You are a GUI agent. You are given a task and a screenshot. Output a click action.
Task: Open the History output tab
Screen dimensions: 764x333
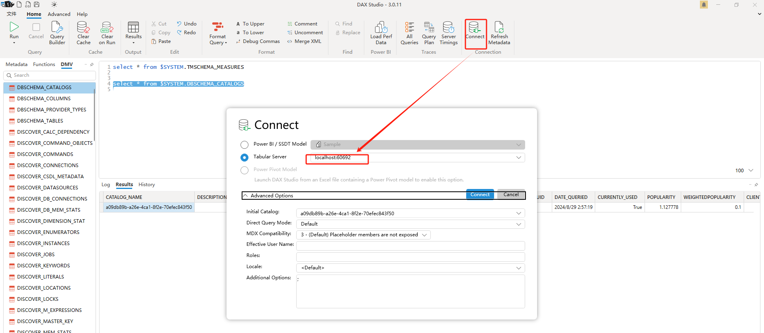coord(147,185)
